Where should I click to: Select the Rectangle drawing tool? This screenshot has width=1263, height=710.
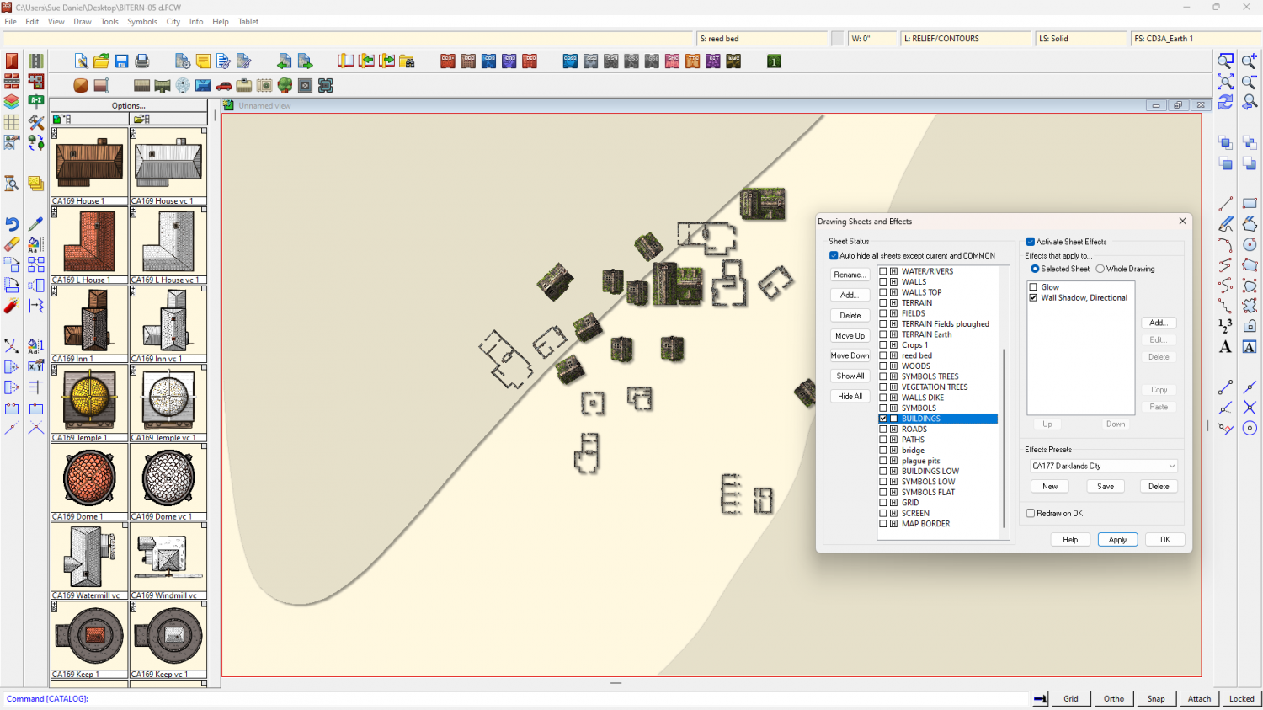pyautogui.click(x=1250, y=204)
